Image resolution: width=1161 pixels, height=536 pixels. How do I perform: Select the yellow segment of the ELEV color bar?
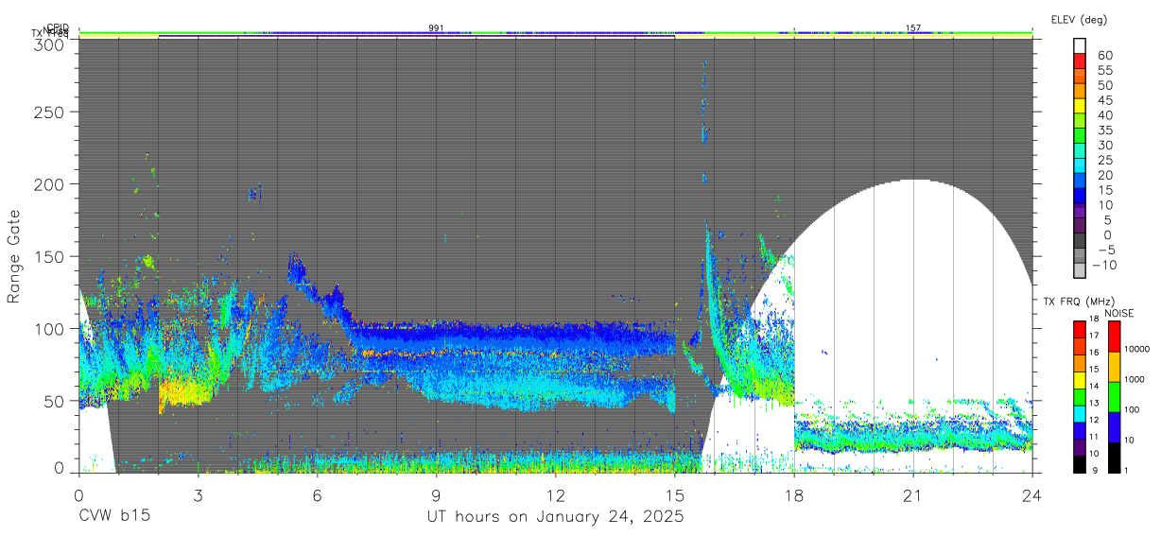1080,105
